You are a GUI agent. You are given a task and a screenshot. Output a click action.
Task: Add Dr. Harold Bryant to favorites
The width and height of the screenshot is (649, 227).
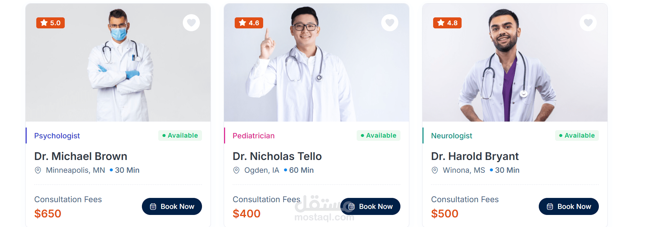[588, 23]
